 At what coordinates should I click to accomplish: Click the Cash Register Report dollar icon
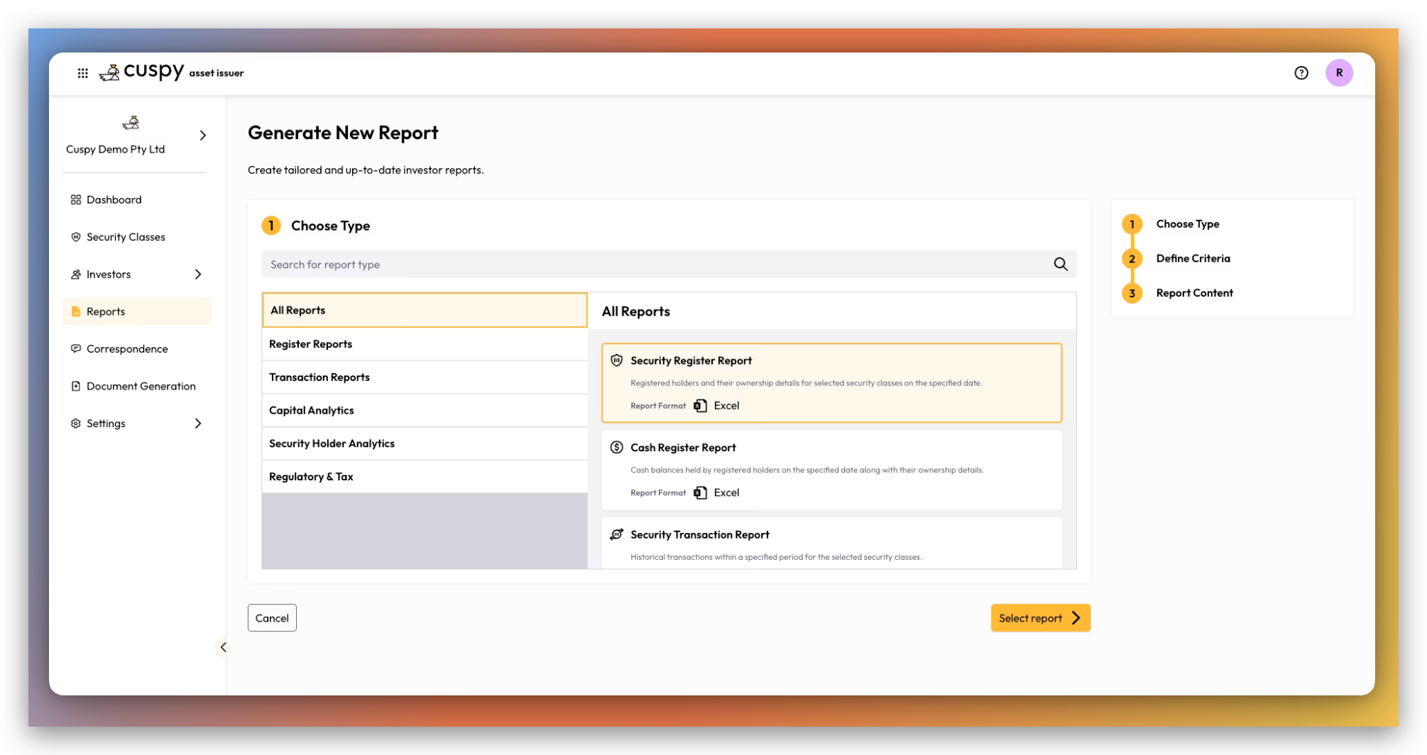click(x=617, y=448)
